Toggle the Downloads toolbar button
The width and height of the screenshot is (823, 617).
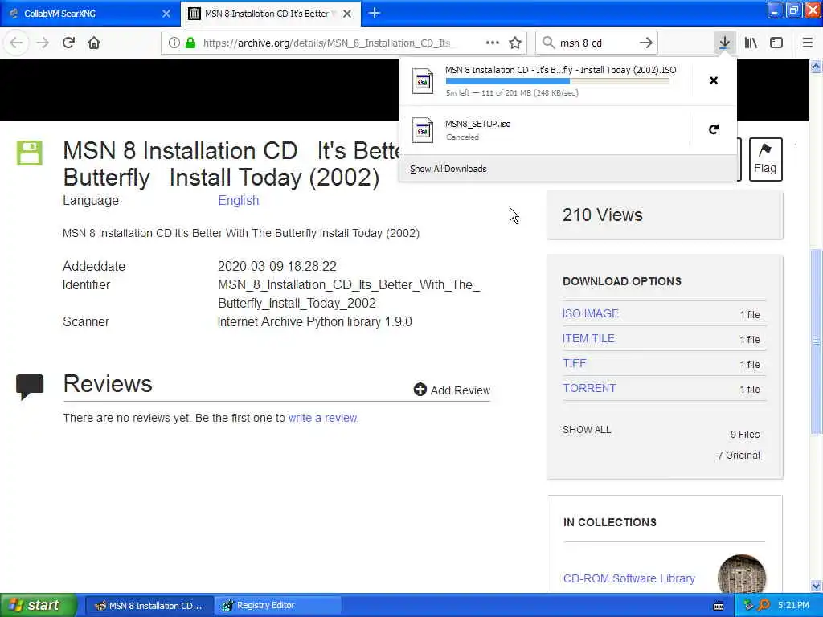coord(724,43)
